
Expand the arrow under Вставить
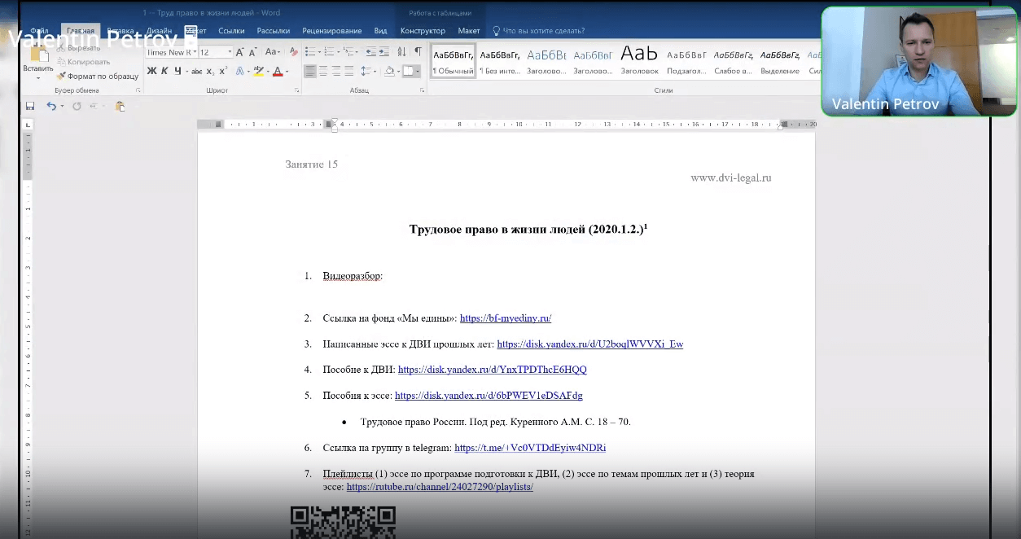pyautogui.click(x=38, y=78)
